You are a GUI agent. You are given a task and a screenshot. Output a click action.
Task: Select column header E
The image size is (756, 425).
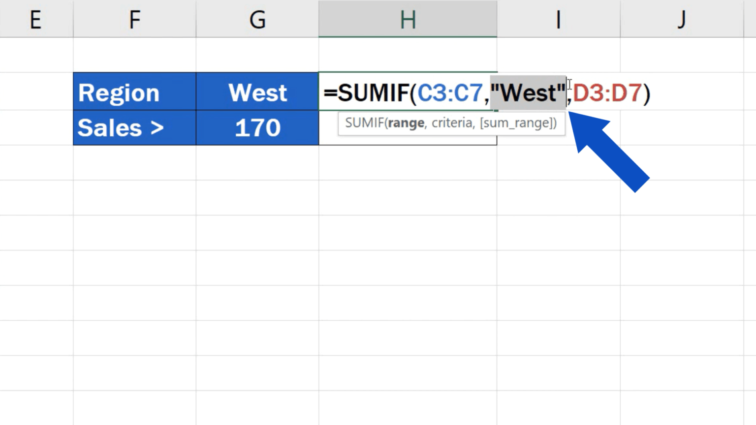[x=35, y=20]
